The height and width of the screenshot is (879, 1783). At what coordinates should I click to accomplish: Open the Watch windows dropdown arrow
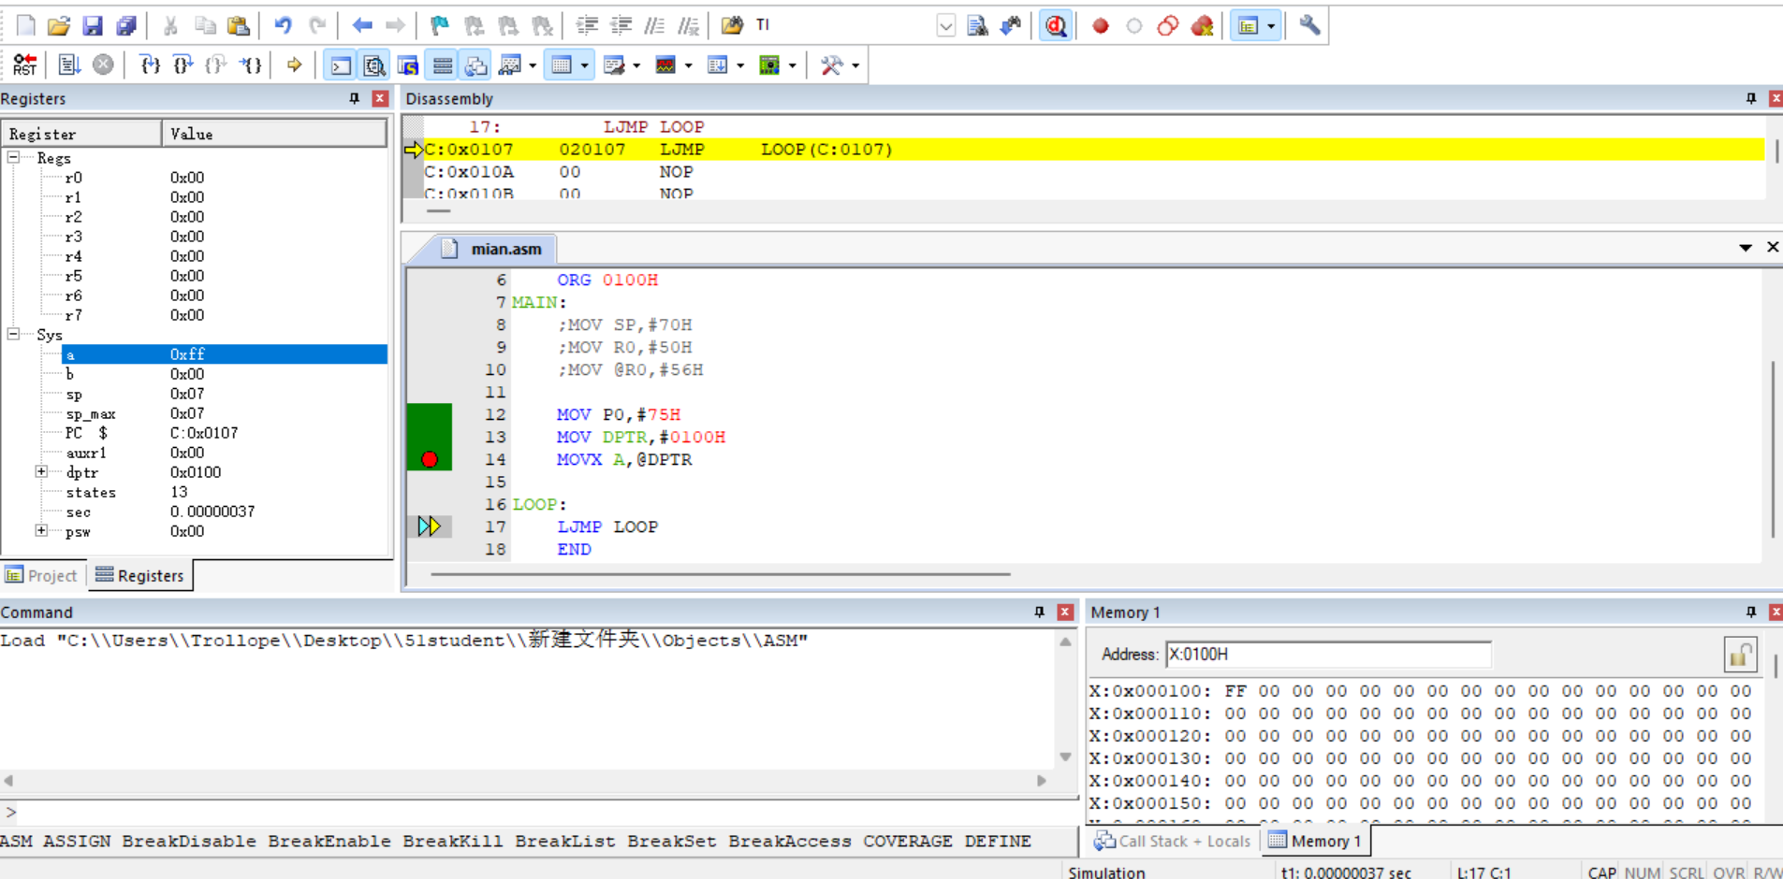(x=533, y=65)
